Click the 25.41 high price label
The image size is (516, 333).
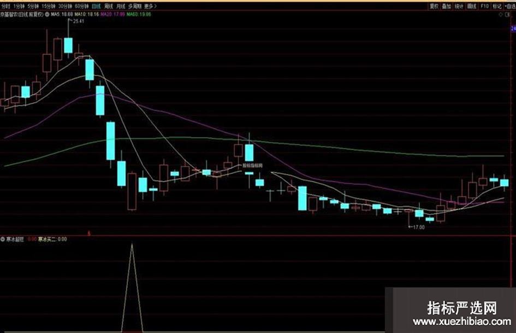79,21
